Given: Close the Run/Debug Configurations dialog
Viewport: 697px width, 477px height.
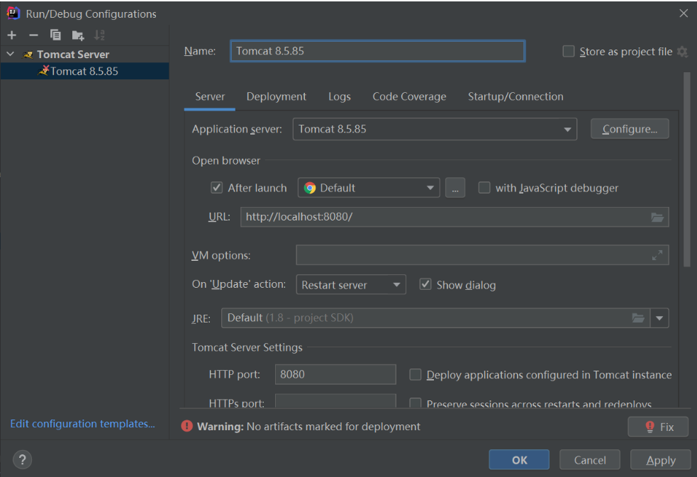Looking at the screenshot, I should tap(684, 13).
